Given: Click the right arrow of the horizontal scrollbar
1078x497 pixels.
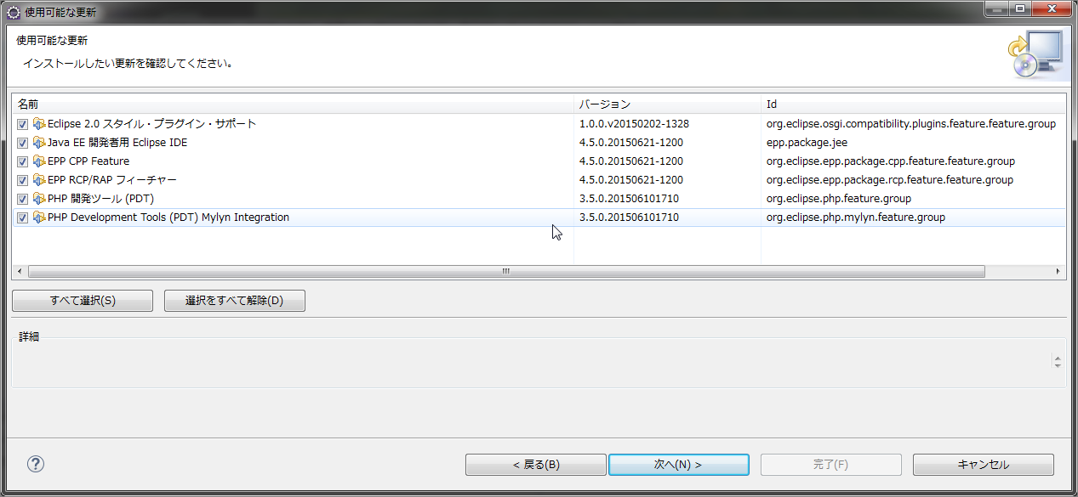Looking at the screenshot, I should [x=1058, y=271].
